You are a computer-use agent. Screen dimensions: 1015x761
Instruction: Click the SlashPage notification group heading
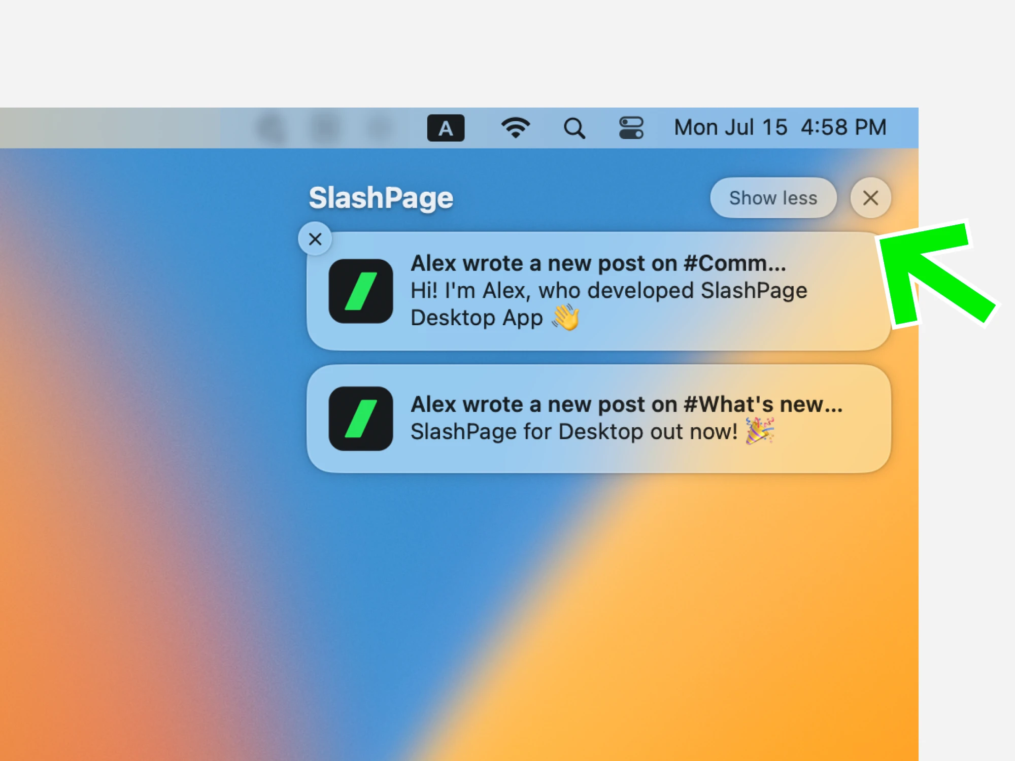coord(381,198)
